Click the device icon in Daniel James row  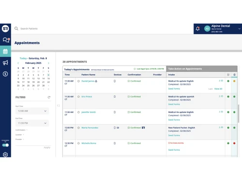115,81
